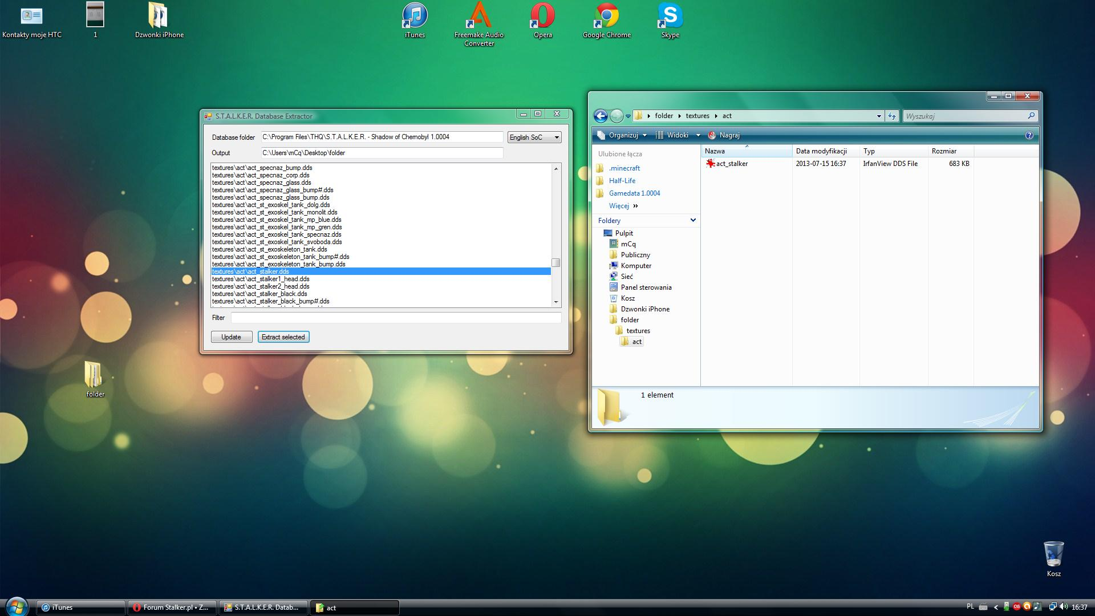Sort by Nazwa column header
The width and height of the screenshot is (1095, 616).
pyautogui.click(x=747, y=151)
